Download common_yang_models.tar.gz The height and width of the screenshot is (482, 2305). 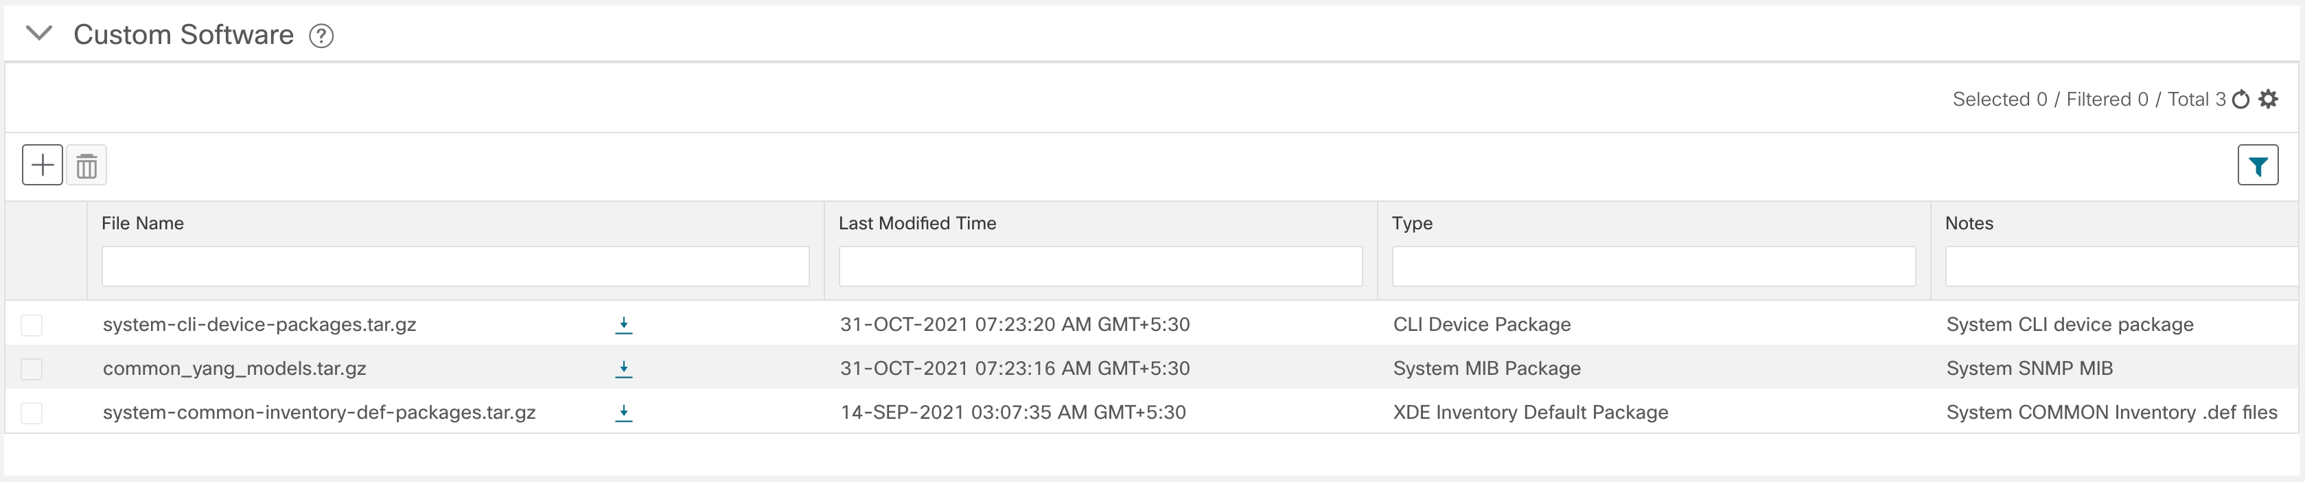click(624, 369)
